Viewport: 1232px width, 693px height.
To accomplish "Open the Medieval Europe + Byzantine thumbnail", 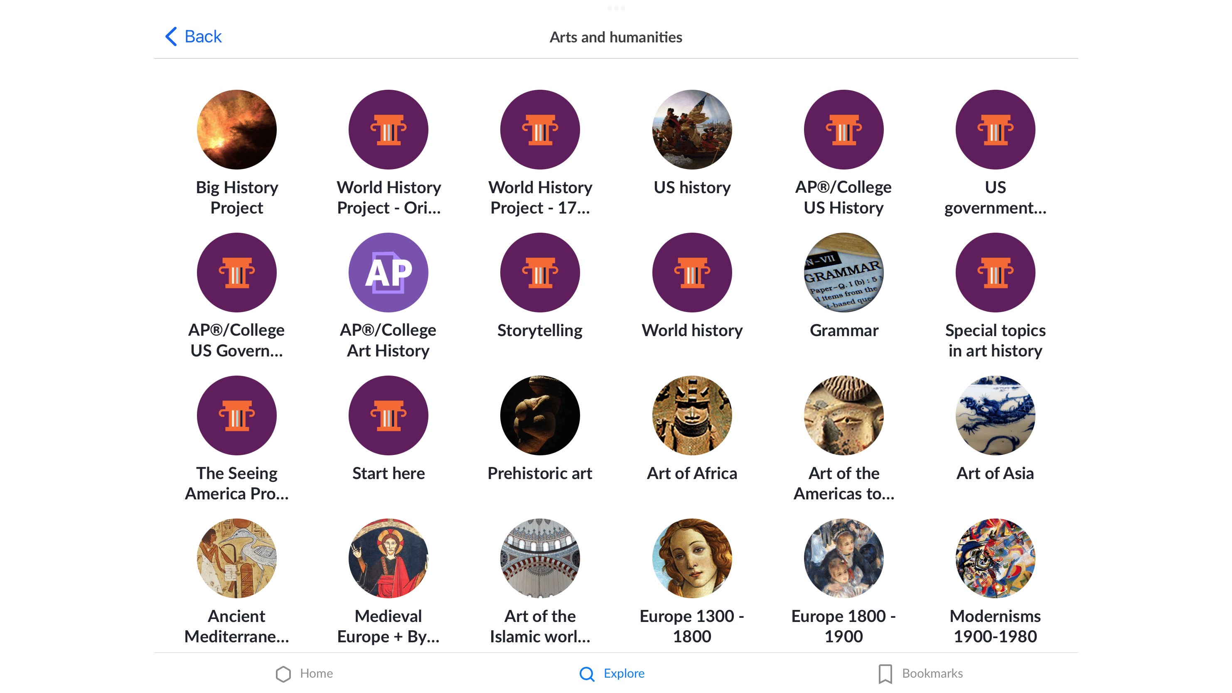I will pyautogui.click(x=388, y=558).
